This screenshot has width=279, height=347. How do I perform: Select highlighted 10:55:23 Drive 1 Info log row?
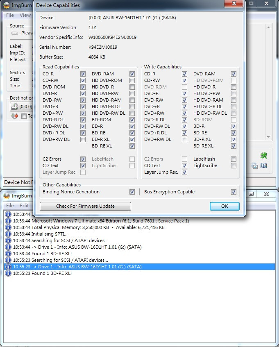(140, 267)
